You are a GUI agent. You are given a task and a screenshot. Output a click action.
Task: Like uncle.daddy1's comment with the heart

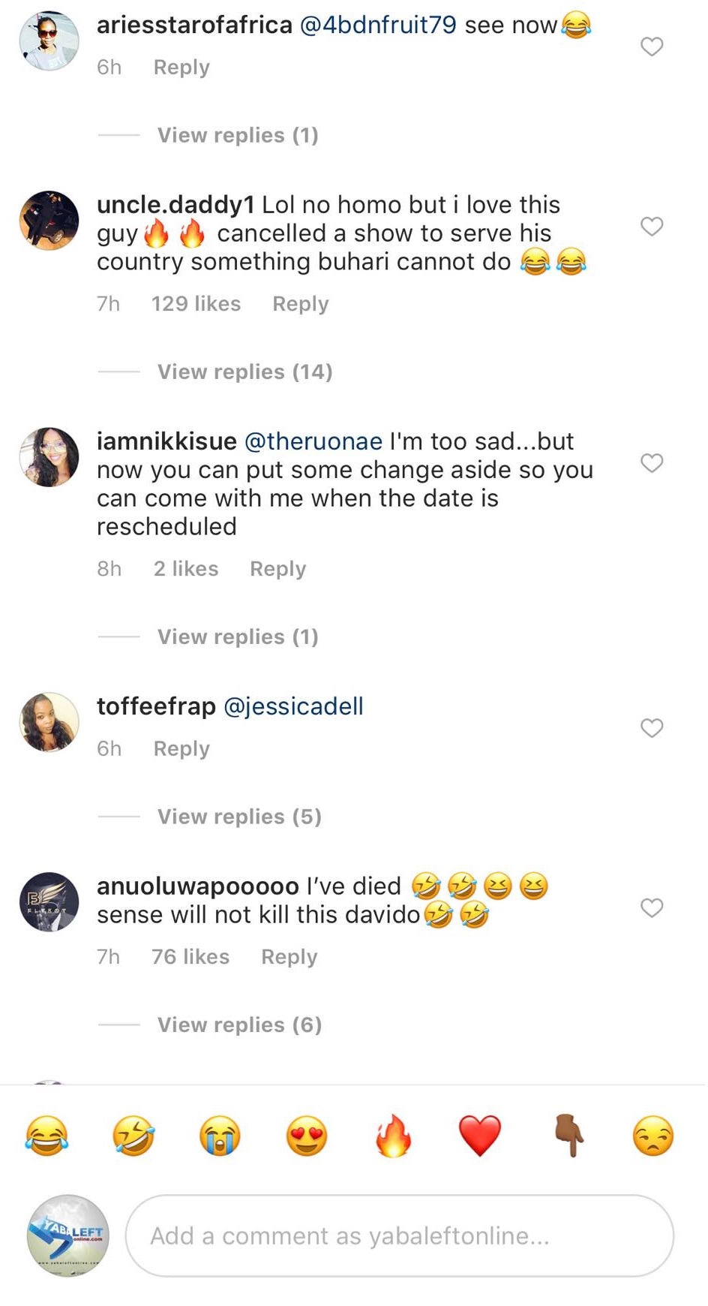click(x=652, y=226)
